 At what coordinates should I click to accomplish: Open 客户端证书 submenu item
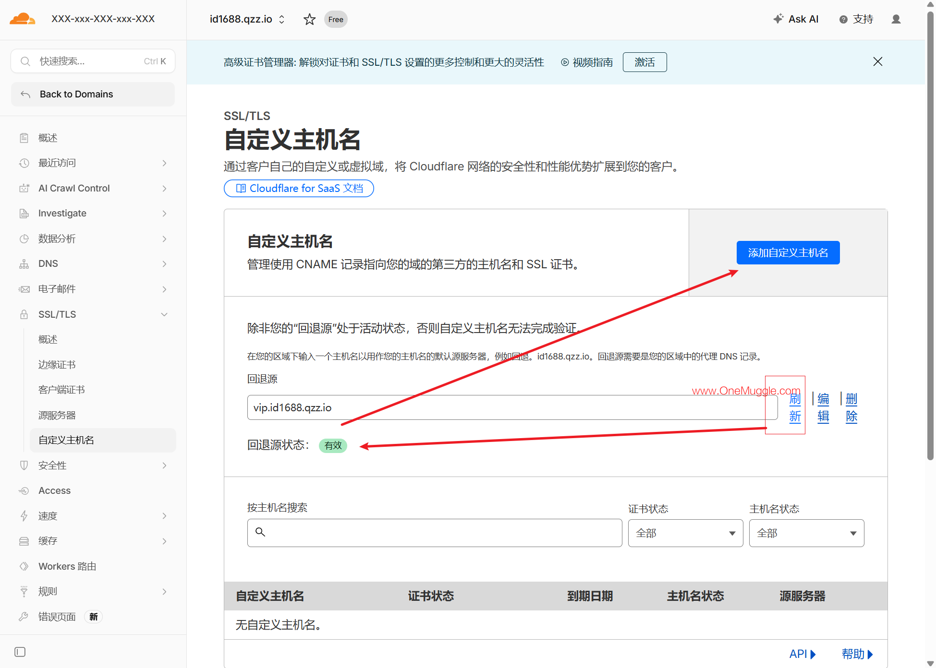61,390
